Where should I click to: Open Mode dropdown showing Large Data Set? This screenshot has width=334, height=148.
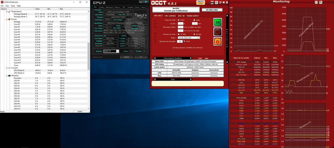click(x=189, y=38)
